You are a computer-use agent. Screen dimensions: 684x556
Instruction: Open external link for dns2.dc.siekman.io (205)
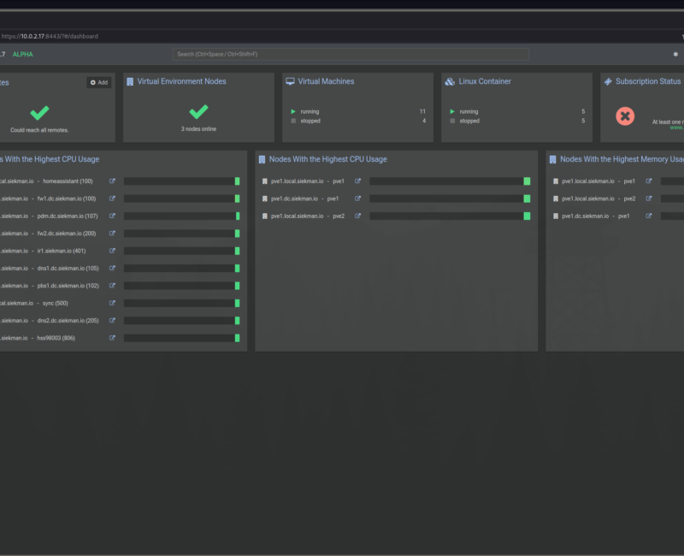click(112, 320)
